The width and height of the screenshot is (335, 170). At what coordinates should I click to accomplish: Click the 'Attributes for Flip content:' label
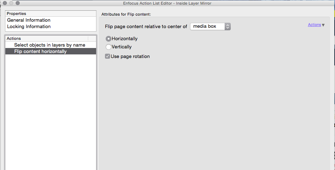pos(126,15)
